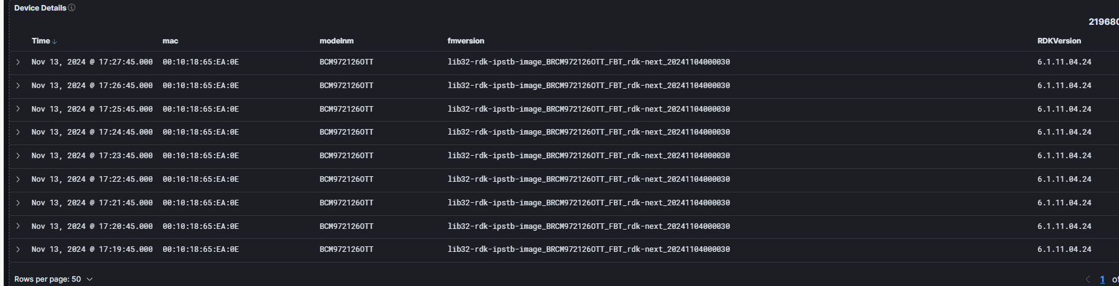The width and height of the screenshot is (1119, 286).
Task: Open details for the 17:22:45 row
Action: click(18, 179)
